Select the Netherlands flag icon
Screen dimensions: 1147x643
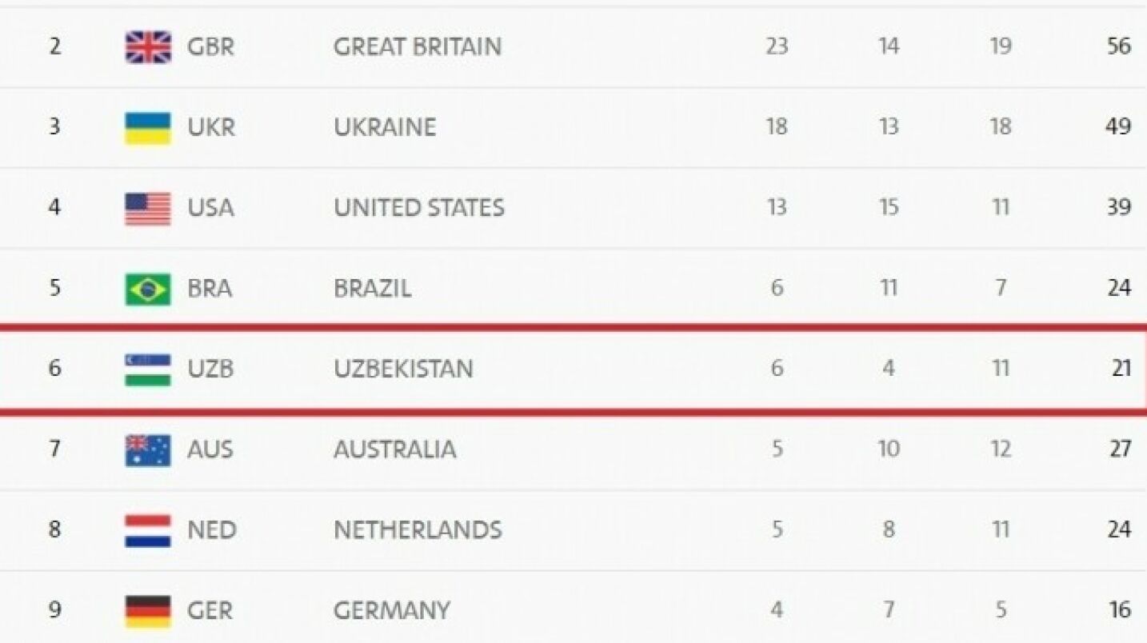[x=148, y=530]
